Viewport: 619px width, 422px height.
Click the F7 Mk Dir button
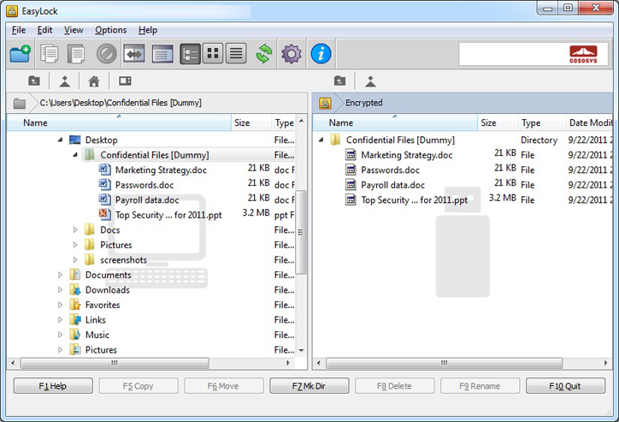(309, 386)
